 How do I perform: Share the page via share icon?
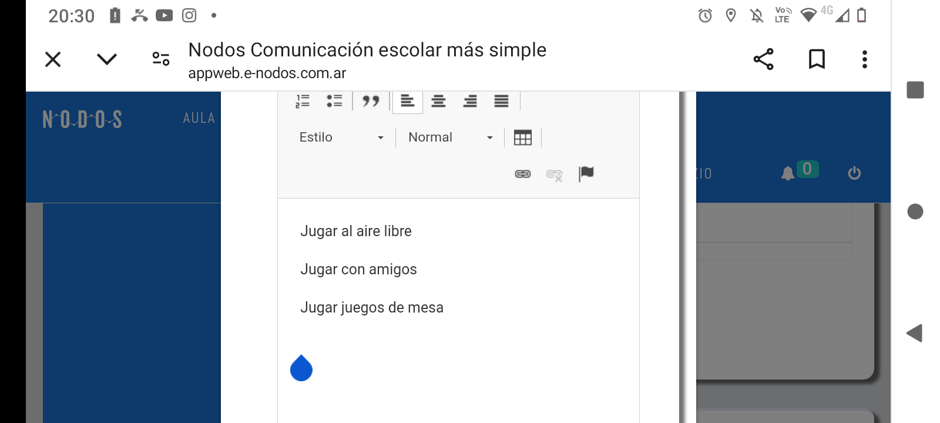763,59
